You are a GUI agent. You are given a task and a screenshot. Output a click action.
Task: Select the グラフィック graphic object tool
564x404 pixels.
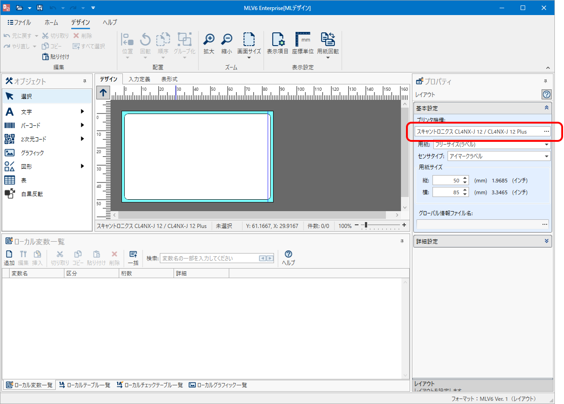(32, 153)
